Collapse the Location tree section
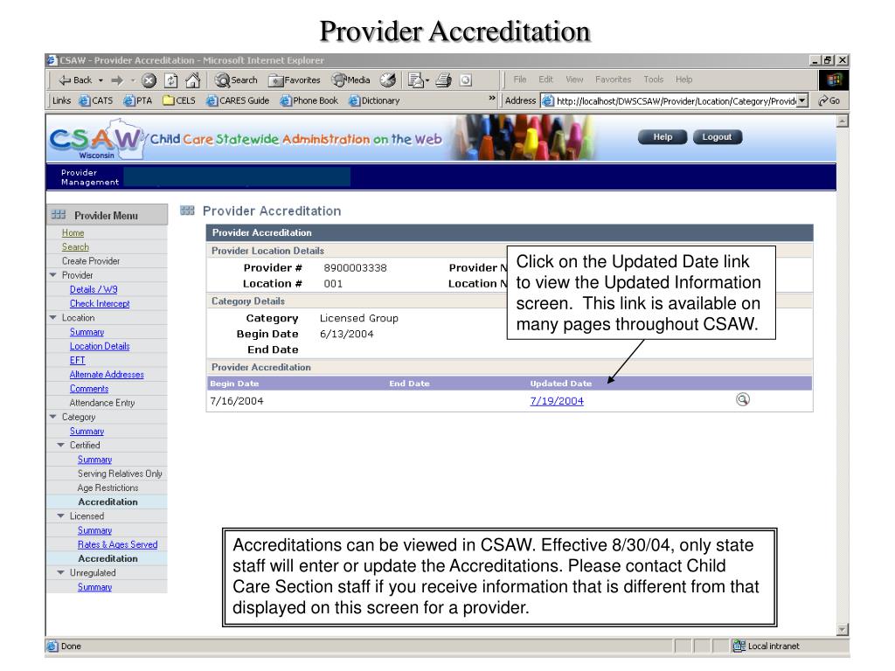 point(53,317)
